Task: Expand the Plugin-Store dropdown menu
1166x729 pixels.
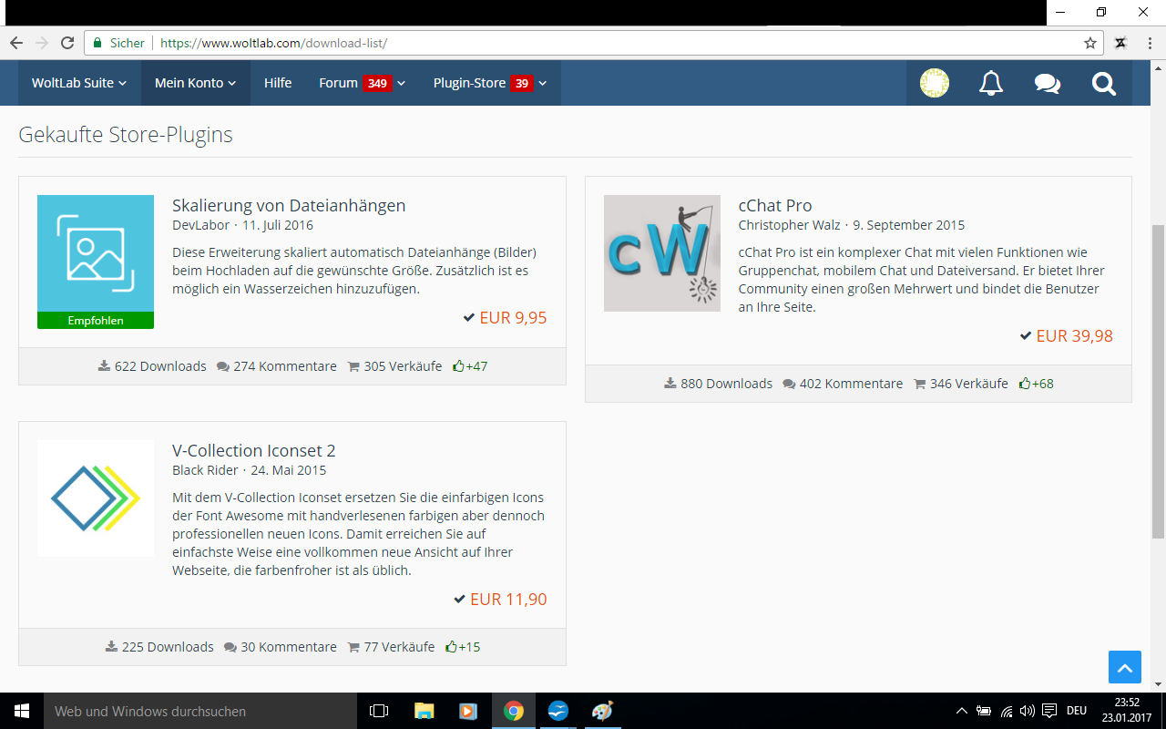Action: point(489,83)
